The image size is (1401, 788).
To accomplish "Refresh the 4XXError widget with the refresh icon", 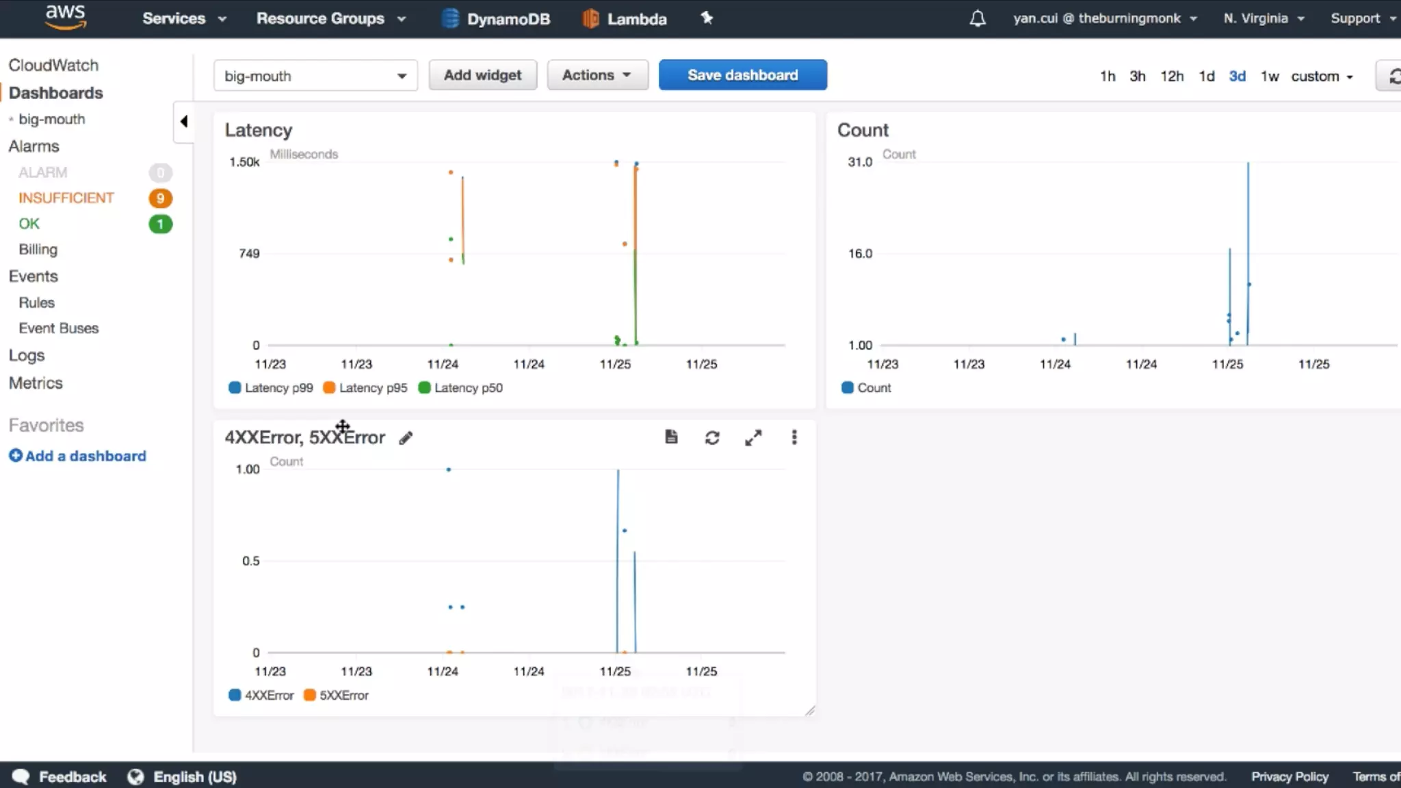I will (712, 438).
